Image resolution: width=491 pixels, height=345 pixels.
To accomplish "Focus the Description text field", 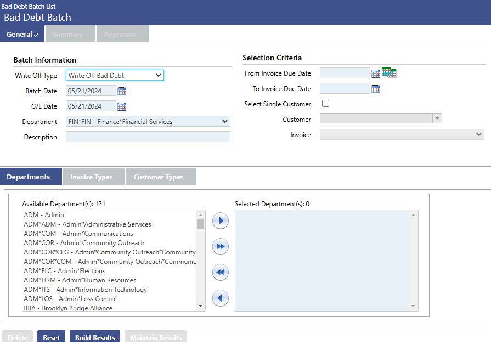I will tap(148, 137).
